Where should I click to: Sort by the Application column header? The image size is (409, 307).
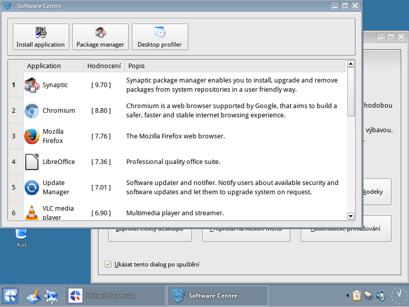(x=53, y=66)
